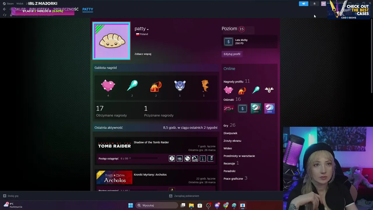Open the 5 years badge under Odznaki
The width and height of the screenshot is (373, 210).
point(242,108)
